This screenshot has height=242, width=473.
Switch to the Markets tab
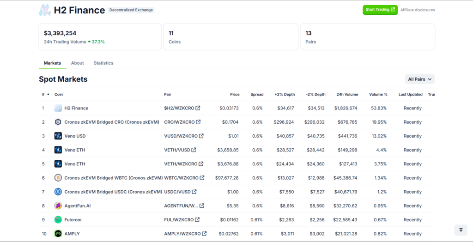point(53,63)
